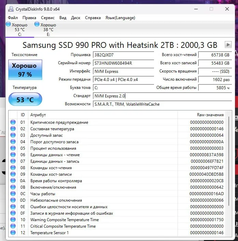Select raw value 0000000000642

(207, 187)
